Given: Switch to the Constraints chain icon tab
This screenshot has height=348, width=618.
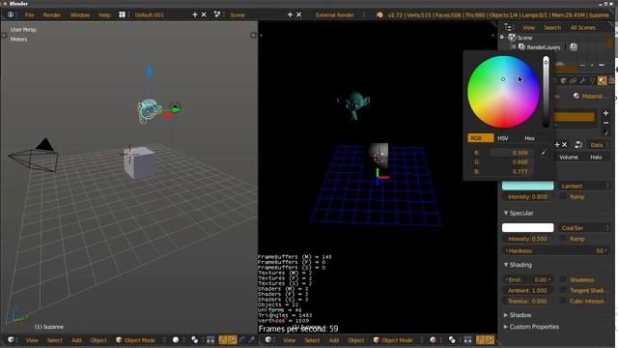Looking at the screenshot, I should coord(573,81).
